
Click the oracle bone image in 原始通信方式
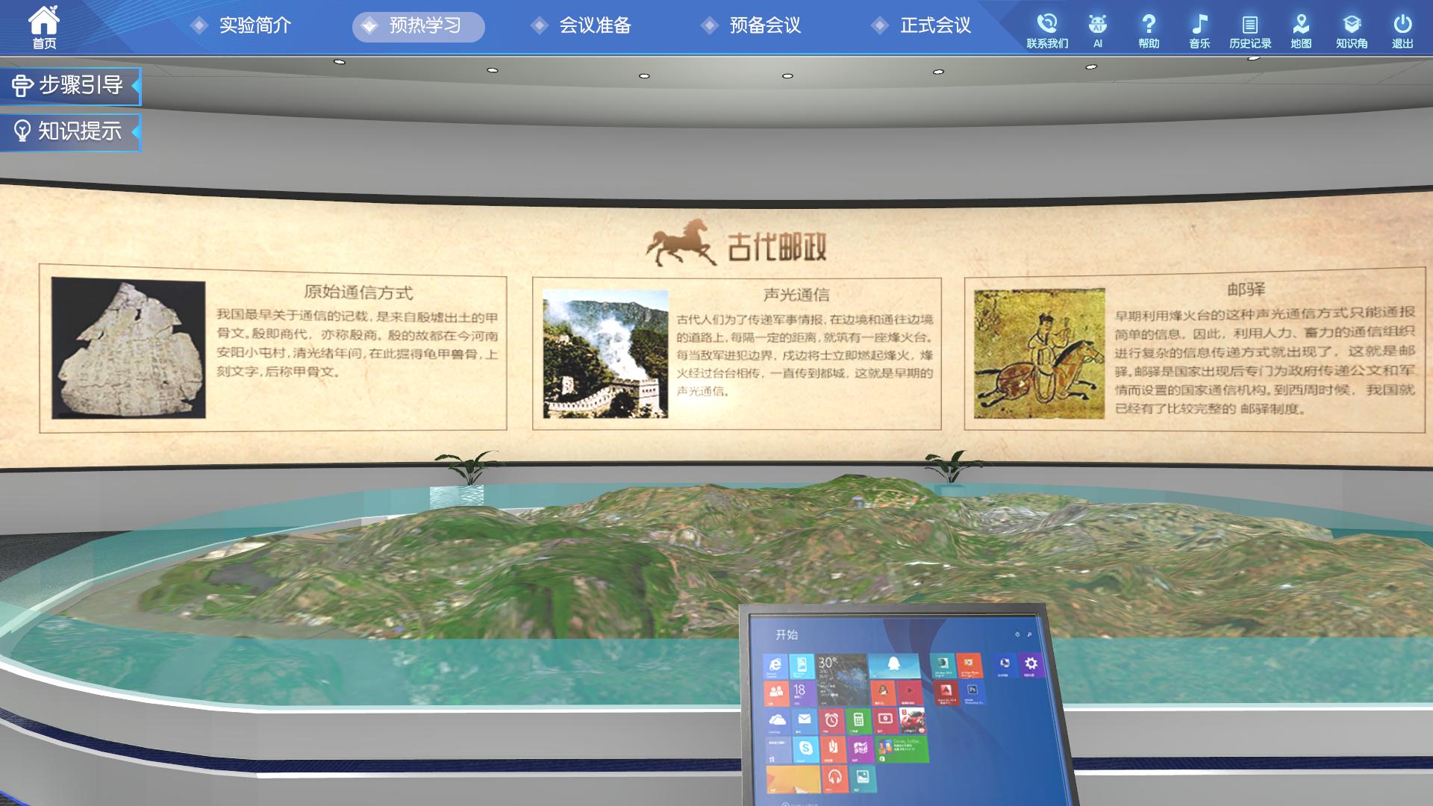128,348
